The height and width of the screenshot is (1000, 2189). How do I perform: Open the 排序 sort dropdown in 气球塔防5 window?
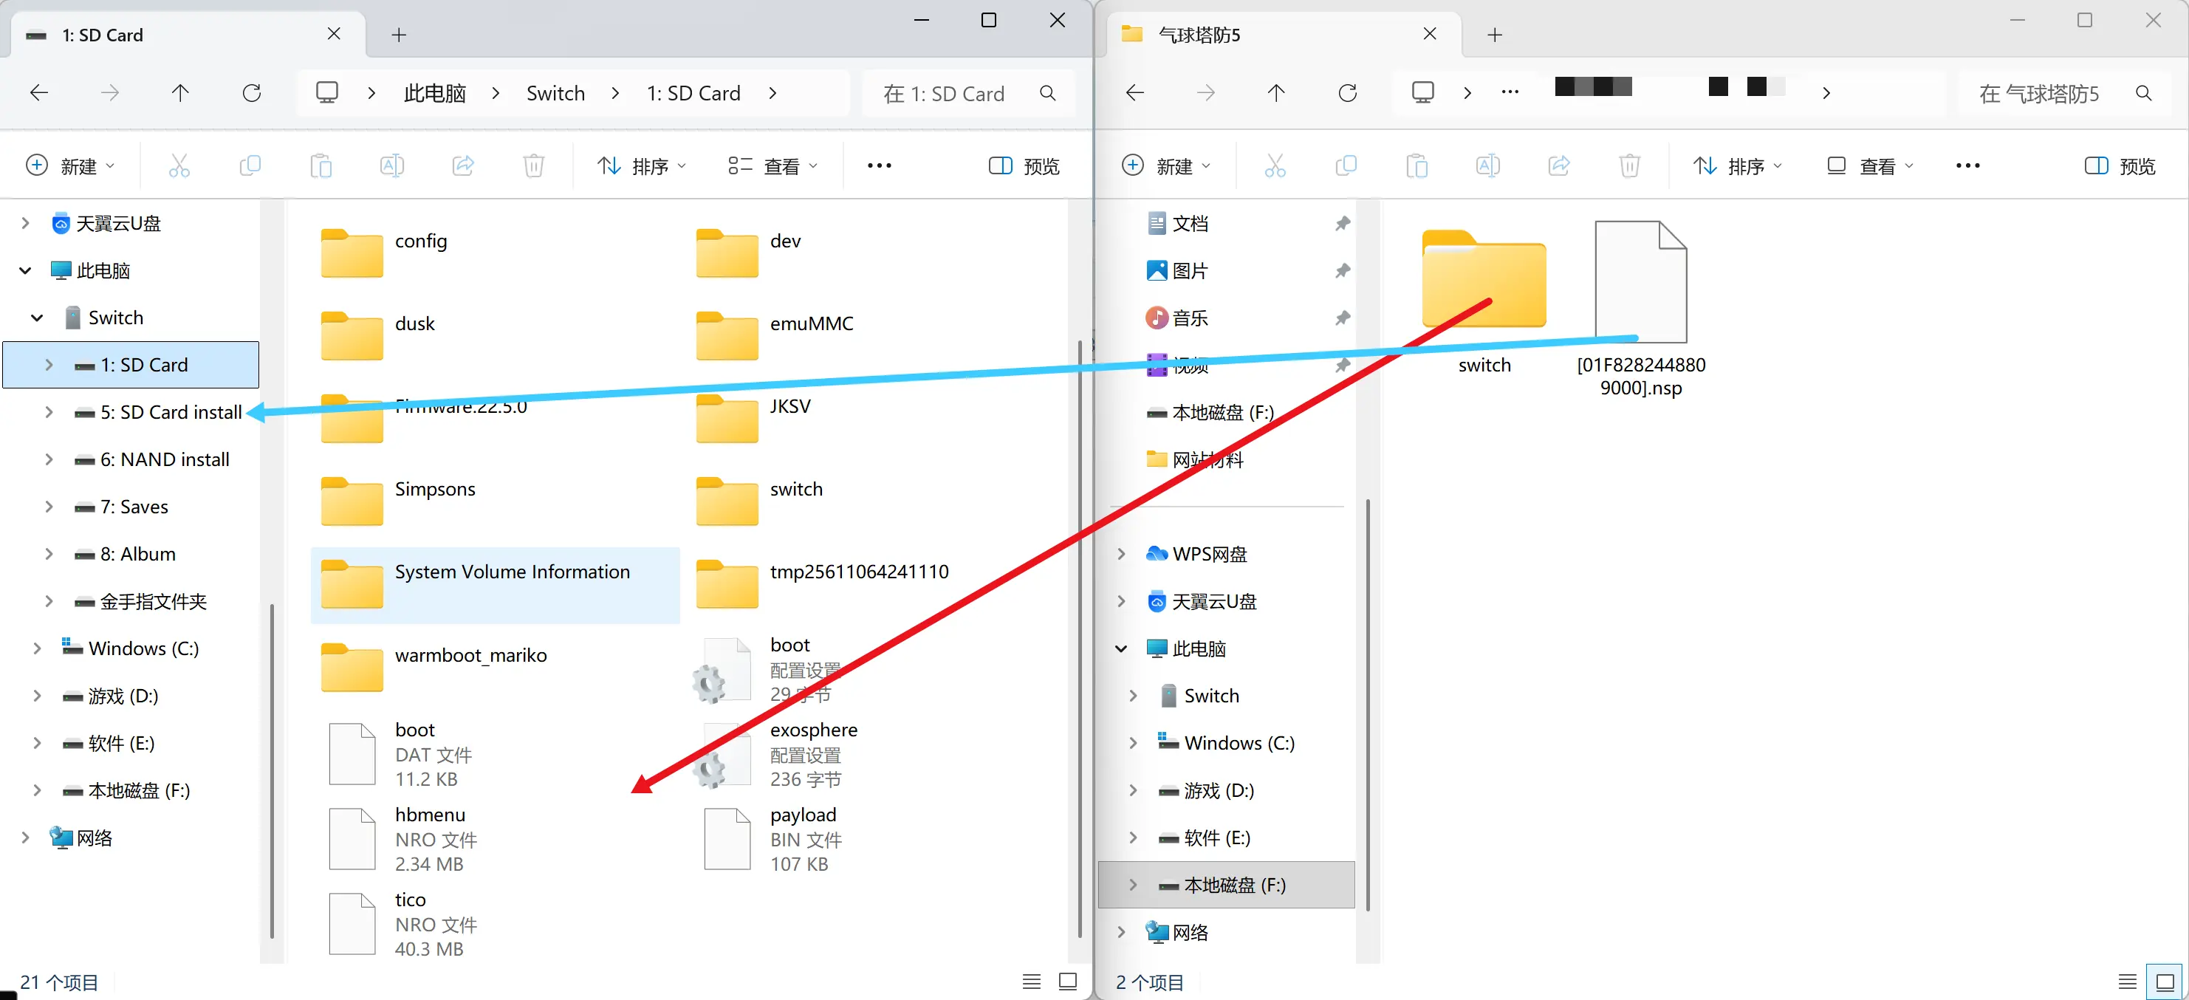[x=1738, y=165]
